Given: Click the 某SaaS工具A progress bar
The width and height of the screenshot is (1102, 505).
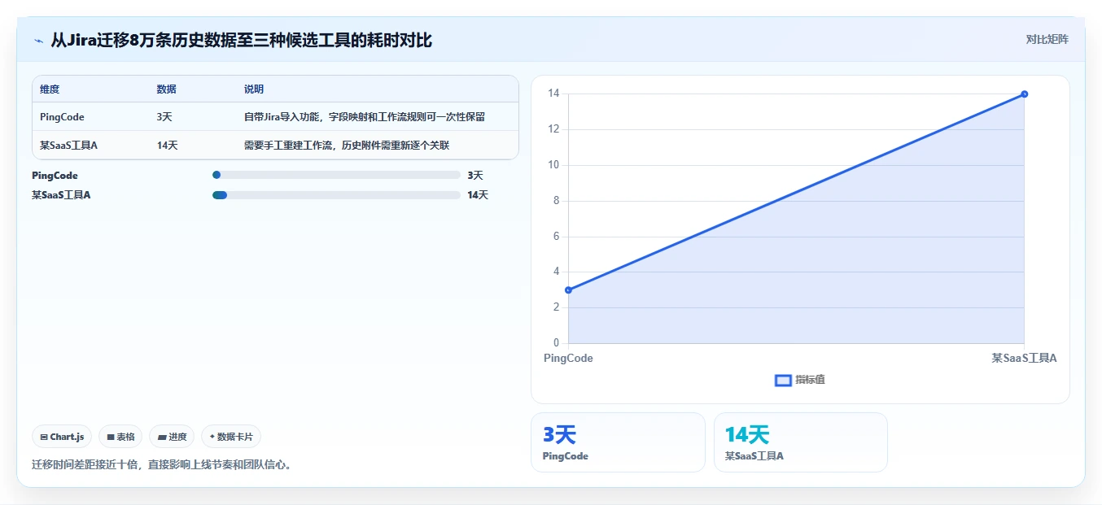Looking at the screenshot, I should point(336,194).
